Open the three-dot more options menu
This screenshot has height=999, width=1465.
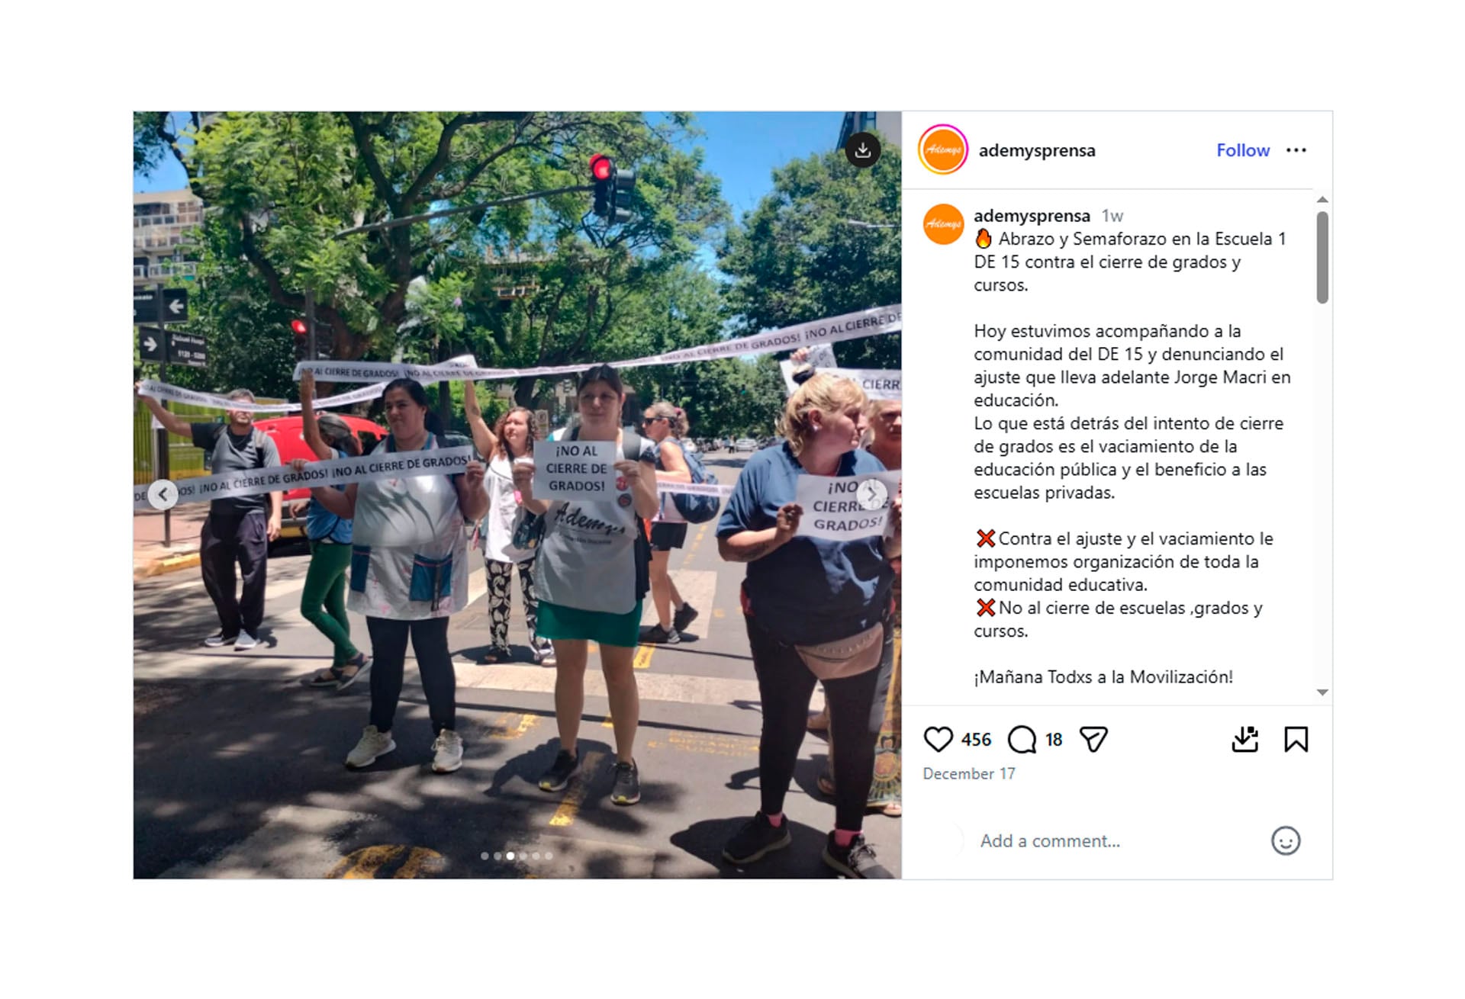1296,150
